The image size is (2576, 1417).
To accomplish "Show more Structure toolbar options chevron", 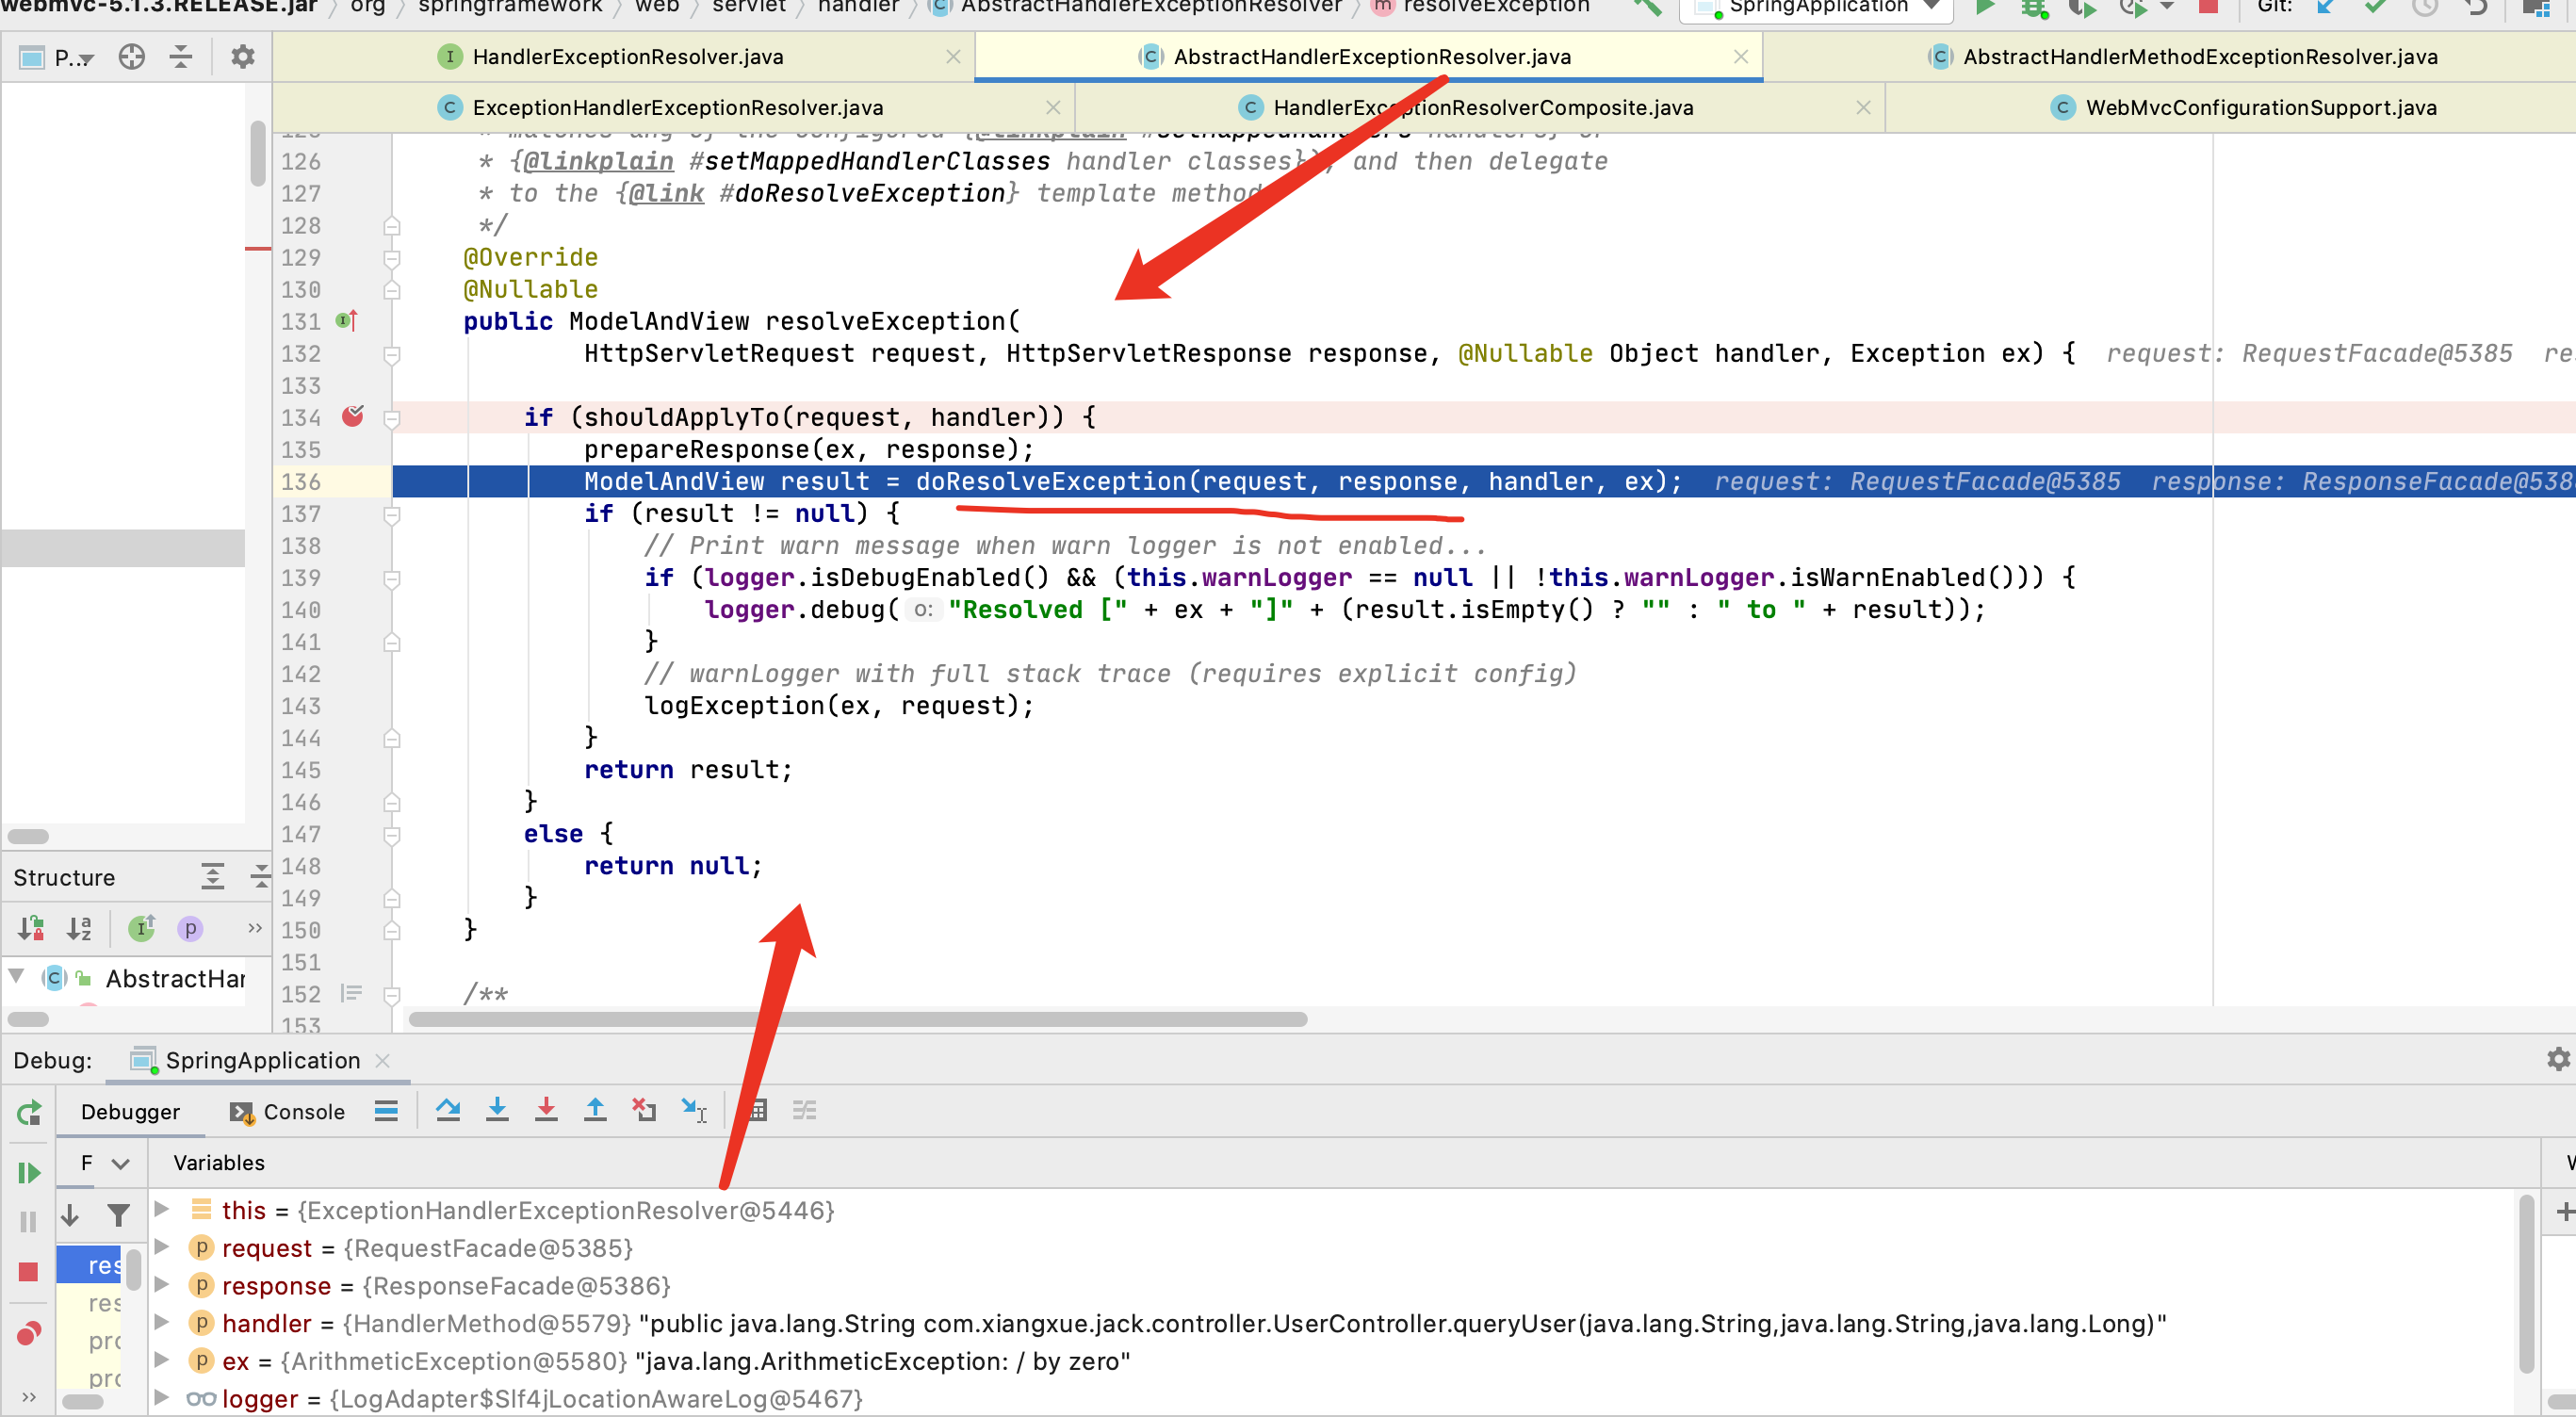I will tap(255, 929).
